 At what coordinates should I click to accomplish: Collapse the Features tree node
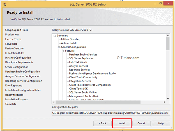click(x=63, y=51)
